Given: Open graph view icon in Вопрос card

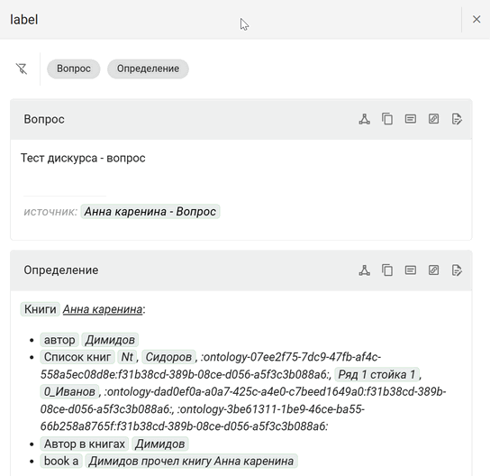Looking at the screenshot, I should [365, 119].
